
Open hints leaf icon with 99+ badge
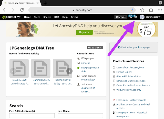130,17
